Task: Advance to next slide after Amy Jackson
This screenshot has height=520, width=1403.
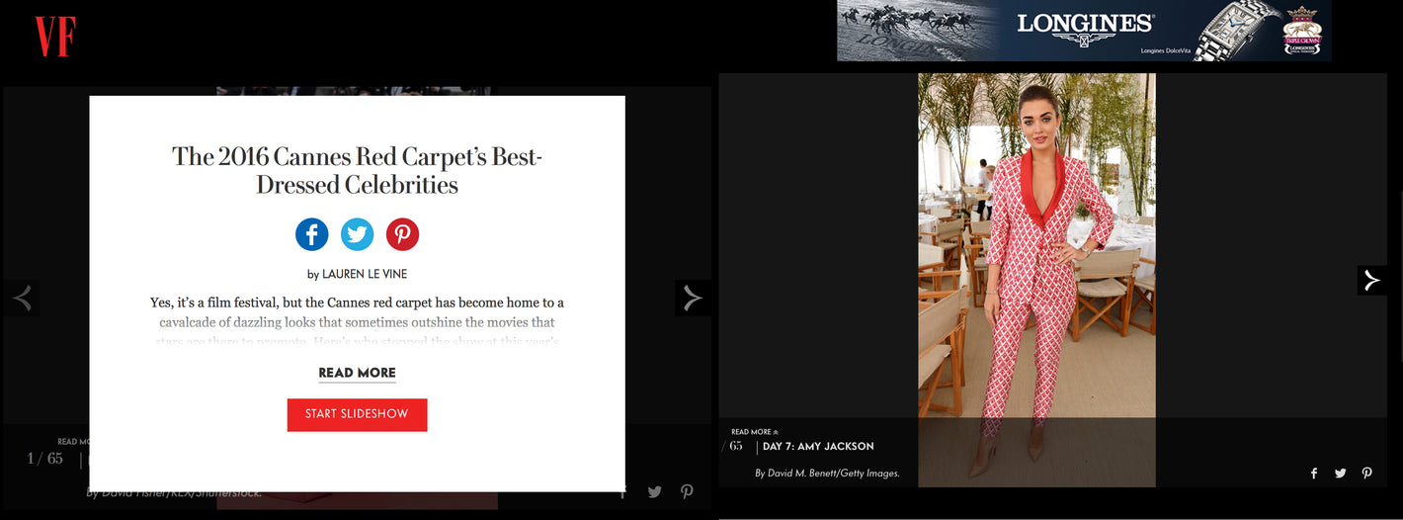Action: (x=1371, y=281)
